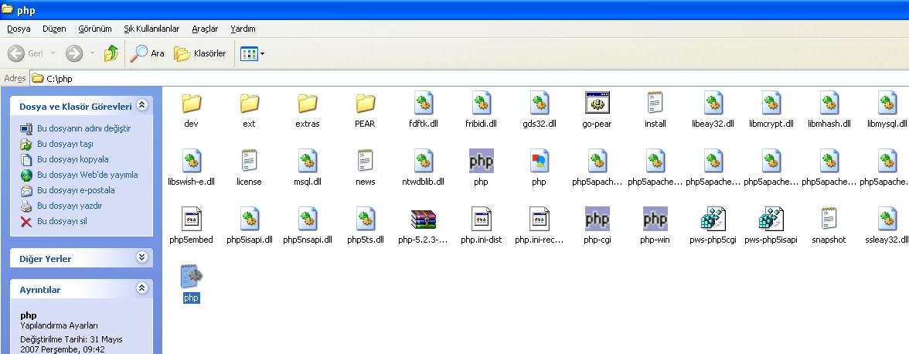The image size is (909, 354).
Task: Click Bu dosyayı kopyala link
Action: coord(73,159)
